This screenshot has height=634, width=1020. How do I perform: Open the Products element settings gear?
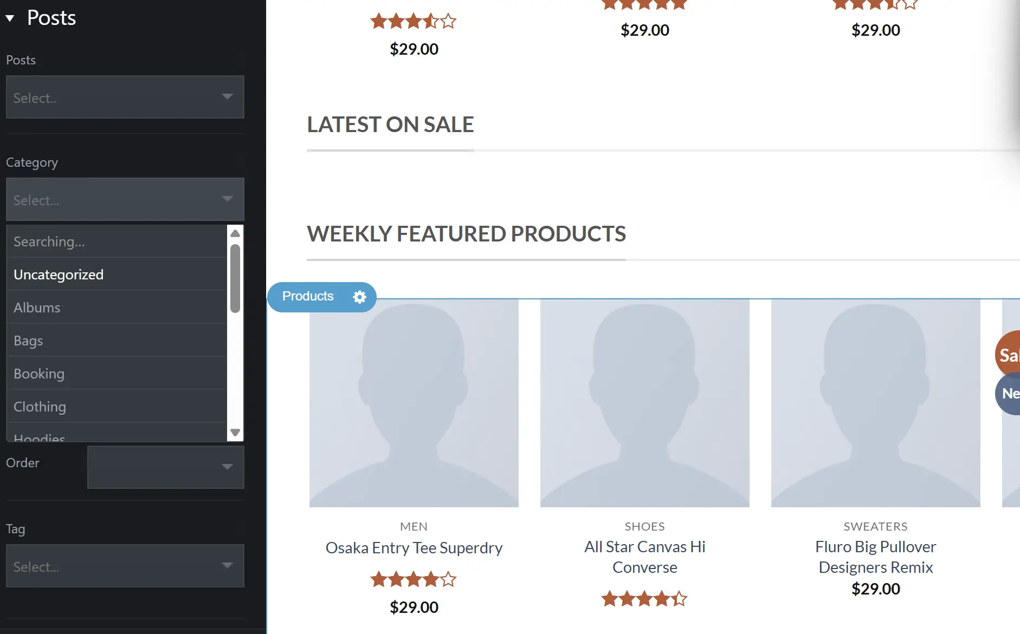pos(359,297)
